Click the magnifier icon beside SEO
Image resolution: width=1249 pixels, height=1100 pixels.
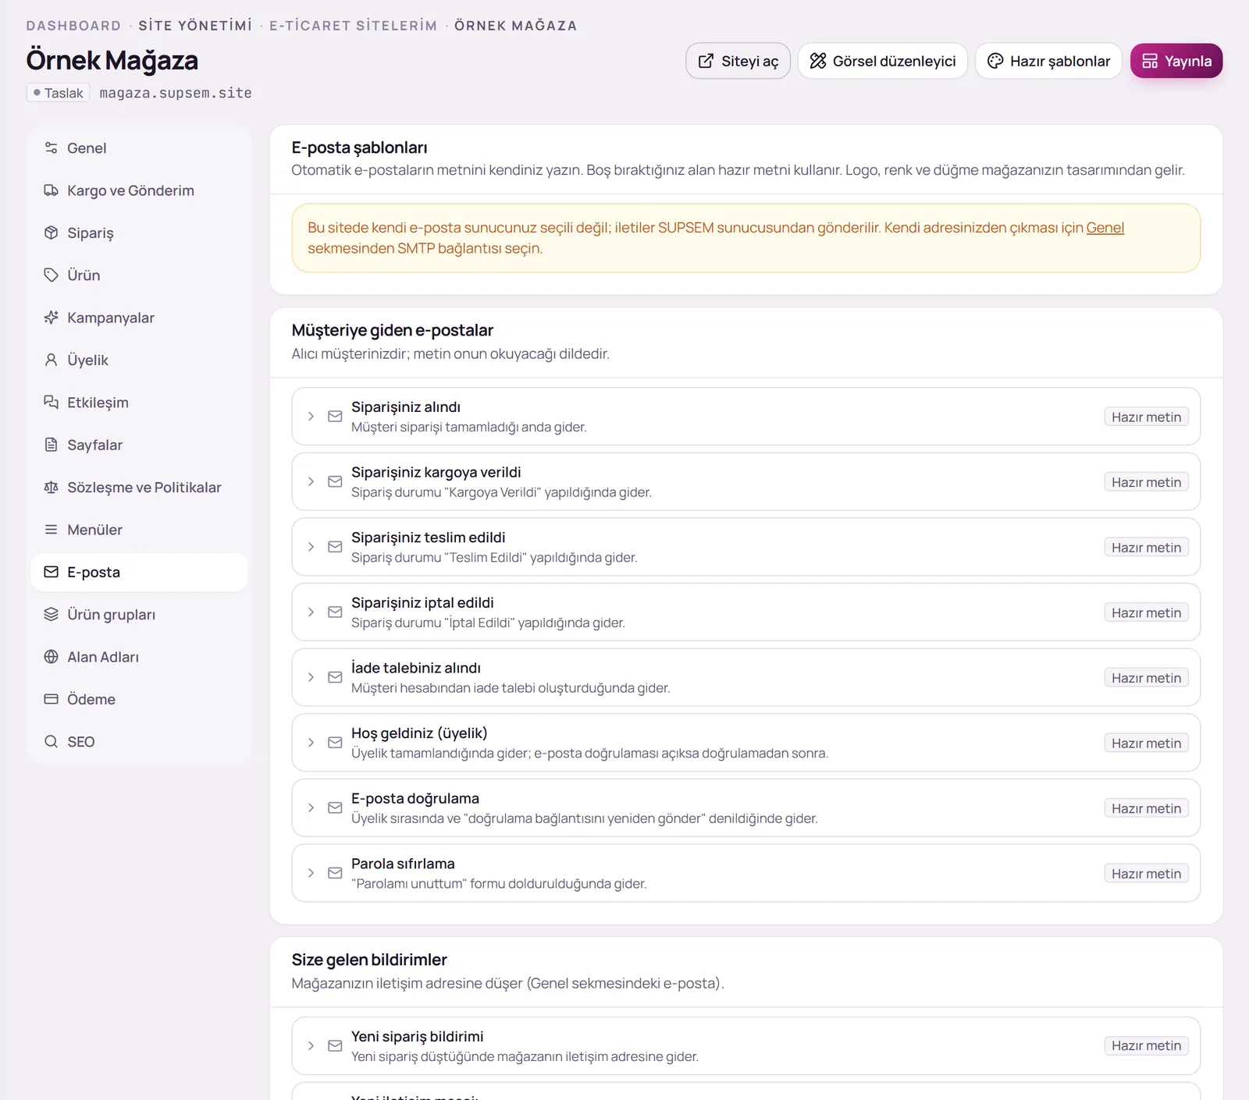[51, 742]
